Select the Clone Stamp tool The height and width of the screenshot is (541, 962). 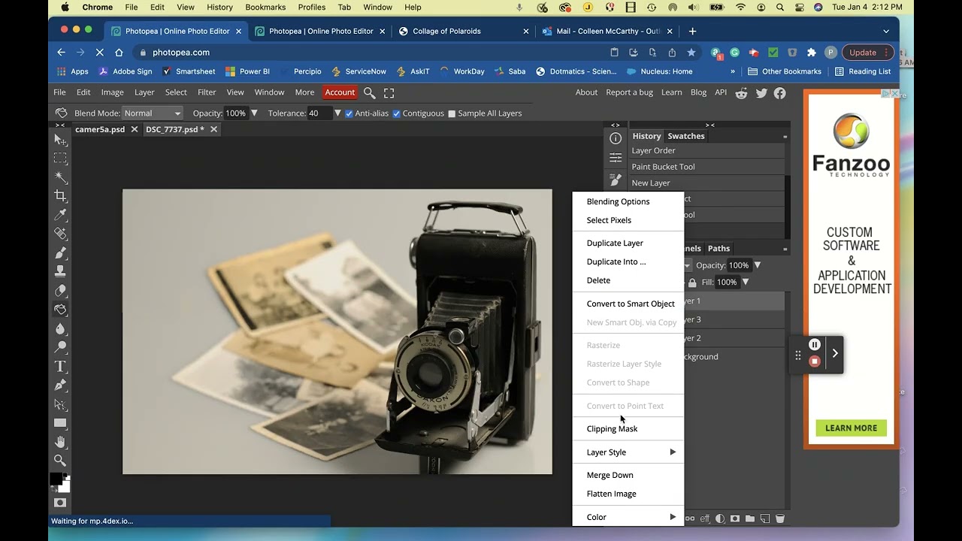(60, 271)
